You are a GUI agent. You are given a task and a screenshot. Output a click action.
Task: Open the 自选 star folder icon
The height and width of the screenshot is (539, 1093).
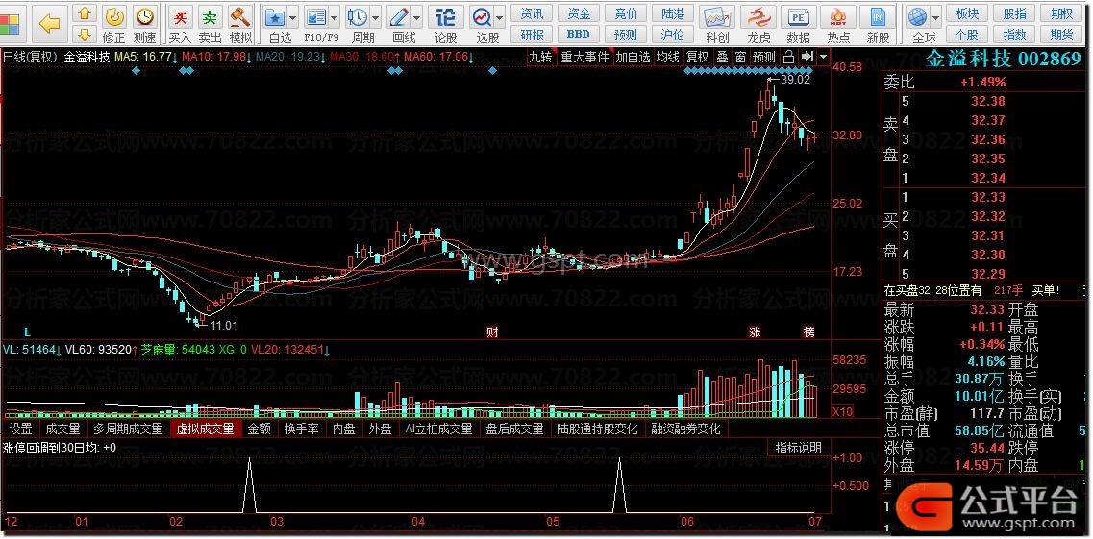[275, 16]
